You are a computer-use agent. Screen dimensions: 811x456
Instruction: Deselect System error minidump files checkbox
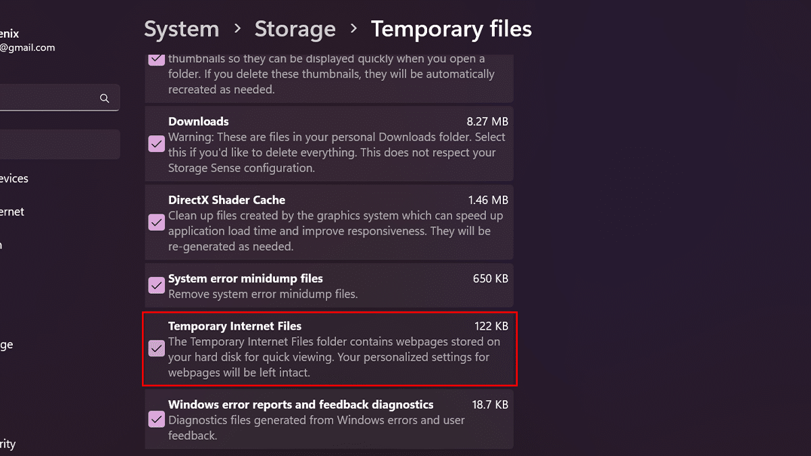click(x=156, y=285)
